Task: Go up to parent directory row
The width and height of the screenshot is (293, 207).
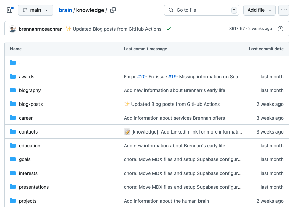Action: [x=21, y=63]
